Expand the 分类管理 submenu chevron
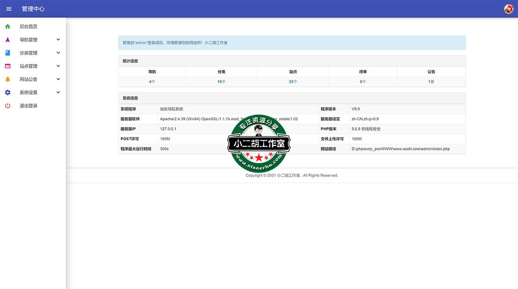518x289 pixels. click(58, 53)
